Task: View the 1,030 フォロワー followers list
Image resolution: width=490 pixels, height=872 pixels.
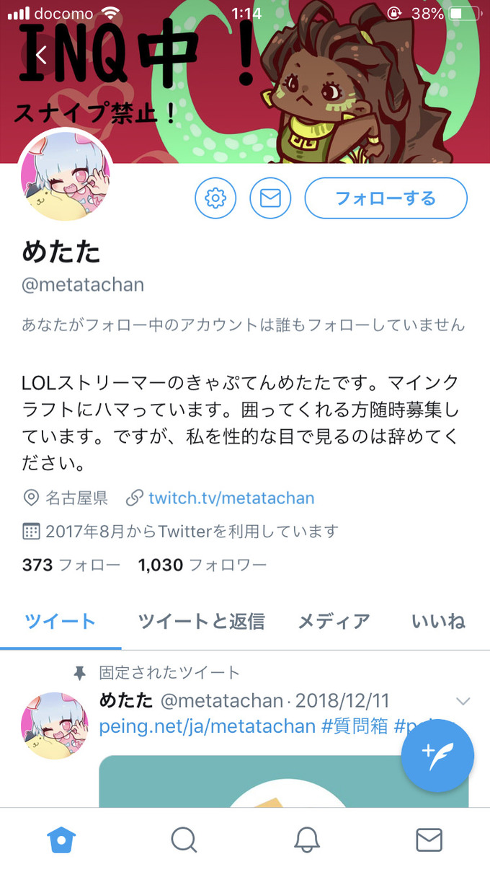Action: click(202, 565)
